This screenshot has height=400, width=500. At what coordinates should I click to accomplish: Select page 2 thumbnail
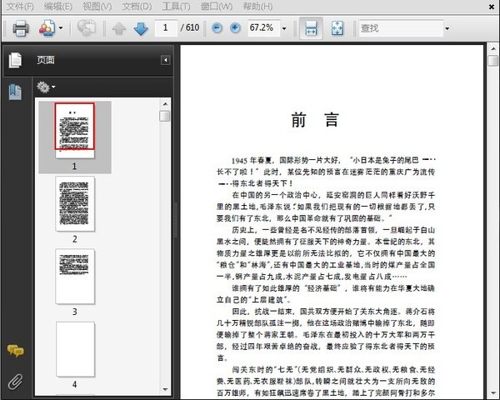coord(75,203)
